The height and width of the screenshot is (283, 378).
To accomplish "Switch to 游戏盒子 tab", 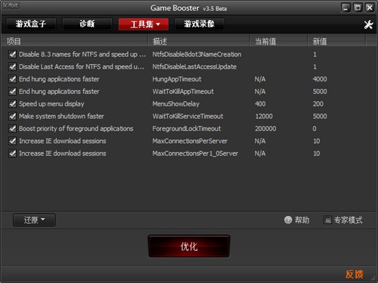I will coord(31,24).
